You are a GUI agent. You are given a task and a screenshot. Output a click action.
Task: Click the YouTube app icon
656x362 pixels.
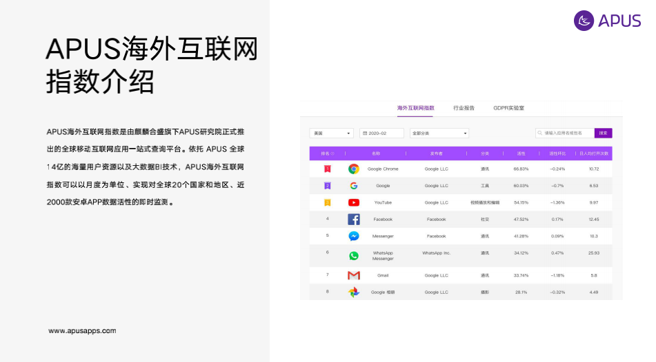[353, 202]
